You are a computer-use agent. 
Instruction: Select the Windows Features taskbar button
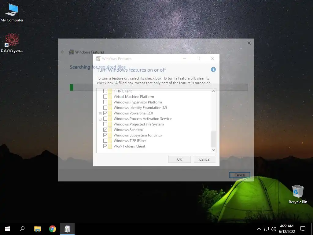point(68,229)
